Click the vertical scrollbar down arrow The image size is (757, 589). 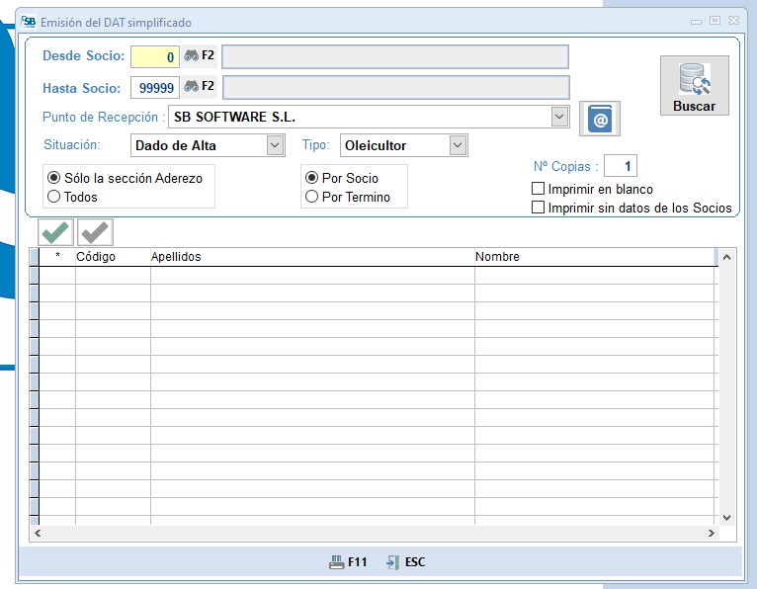pyautogui.click(x=727, y=517)
